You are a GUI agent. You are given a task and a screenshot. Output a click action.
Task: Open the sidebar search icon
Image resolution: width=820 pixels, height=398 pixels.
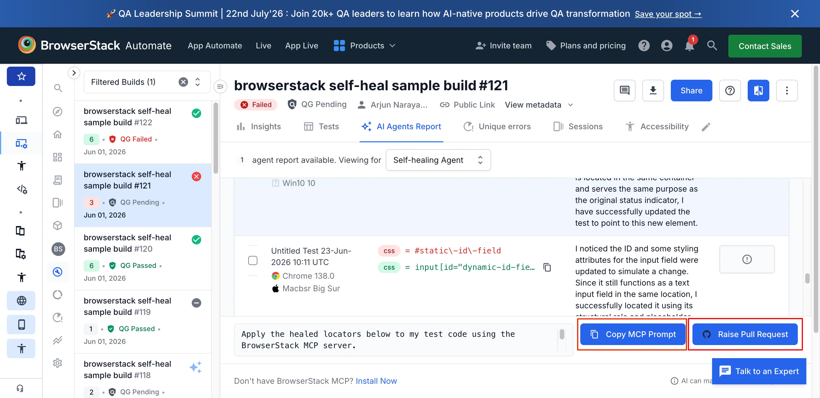[58, 88]
